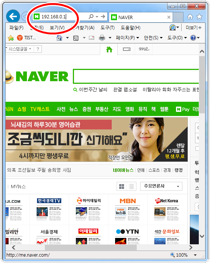Screen dimensions: 210x263
Task: Click the N Pay icon in green bar
Action: 183,109
